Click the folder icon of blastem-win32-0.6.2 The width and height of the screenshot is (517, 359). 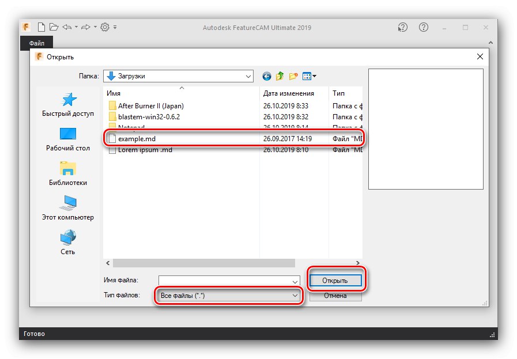click(112, 117)
